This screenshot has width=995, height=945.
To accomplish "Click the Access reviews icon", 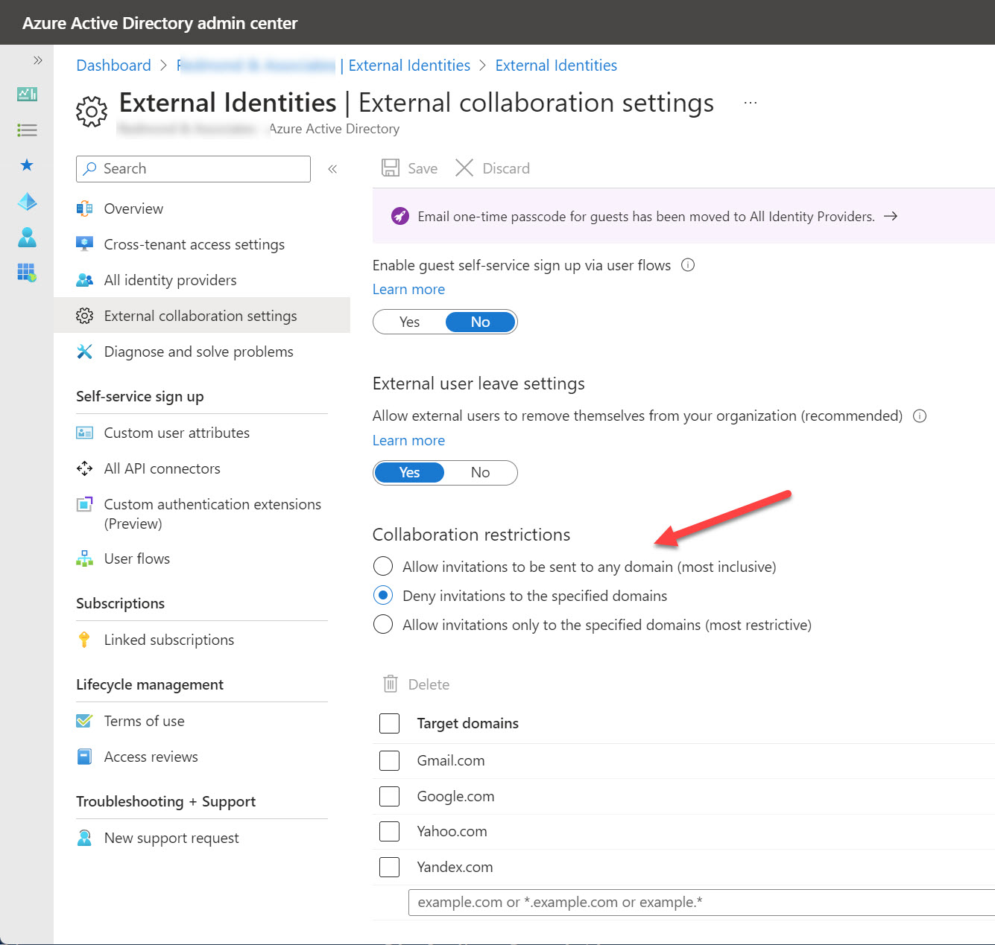I will coord(84,757).
